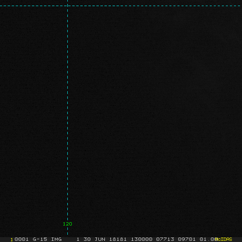The width and height of the screenshot is (242, 242).
Task: Click the yellow 1 at status bar start
Action: (12, 239)
